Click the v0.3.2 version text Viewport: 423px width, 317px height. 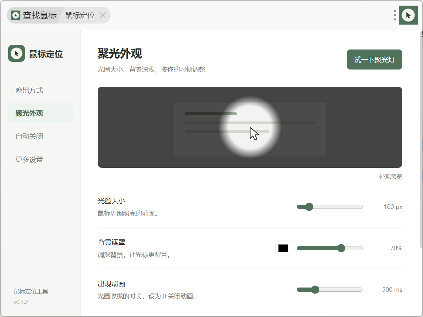click(21, 302)
